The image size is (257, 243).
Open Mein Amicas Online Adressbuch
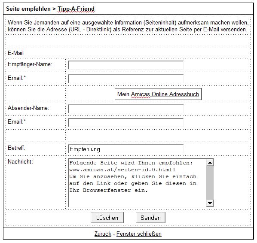click(x=158, y=94)
